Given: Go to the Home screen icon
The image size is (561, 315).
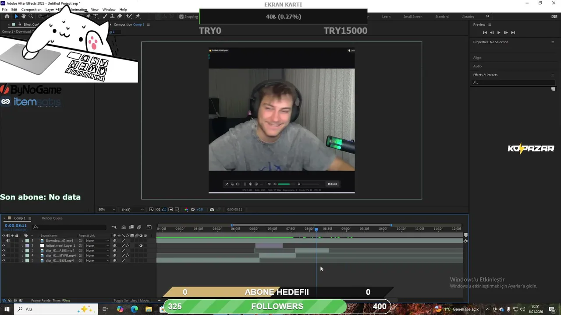Looking at the screenshot, I should click(7, 16).
